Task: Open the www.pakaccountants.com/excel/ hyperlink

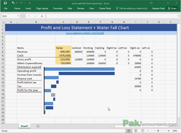Action: pos(85,33)
